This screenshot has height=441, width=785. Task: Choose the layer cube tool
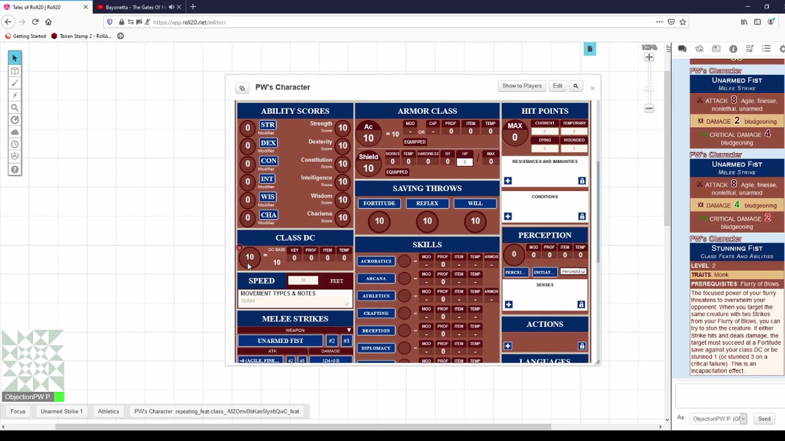click(15, 70)
